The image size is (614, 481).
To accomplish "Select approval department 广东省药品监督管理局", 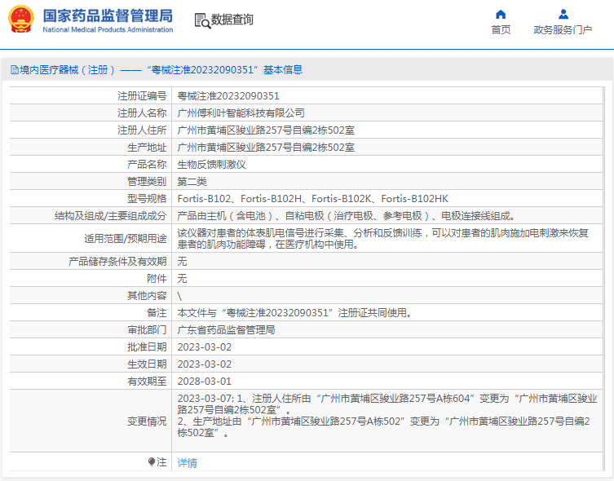I will pyautogui.click(x=227, y=330).
